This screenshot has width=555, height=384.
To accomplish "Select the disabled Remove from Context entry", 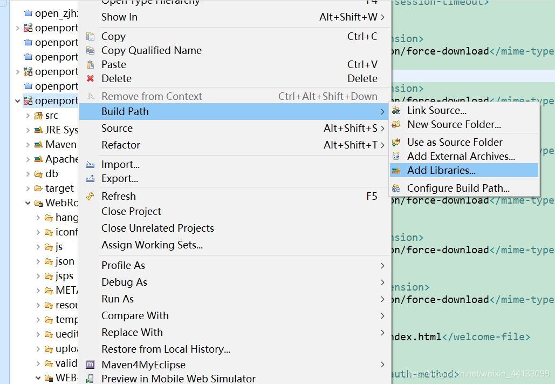I will pos(235,97).
